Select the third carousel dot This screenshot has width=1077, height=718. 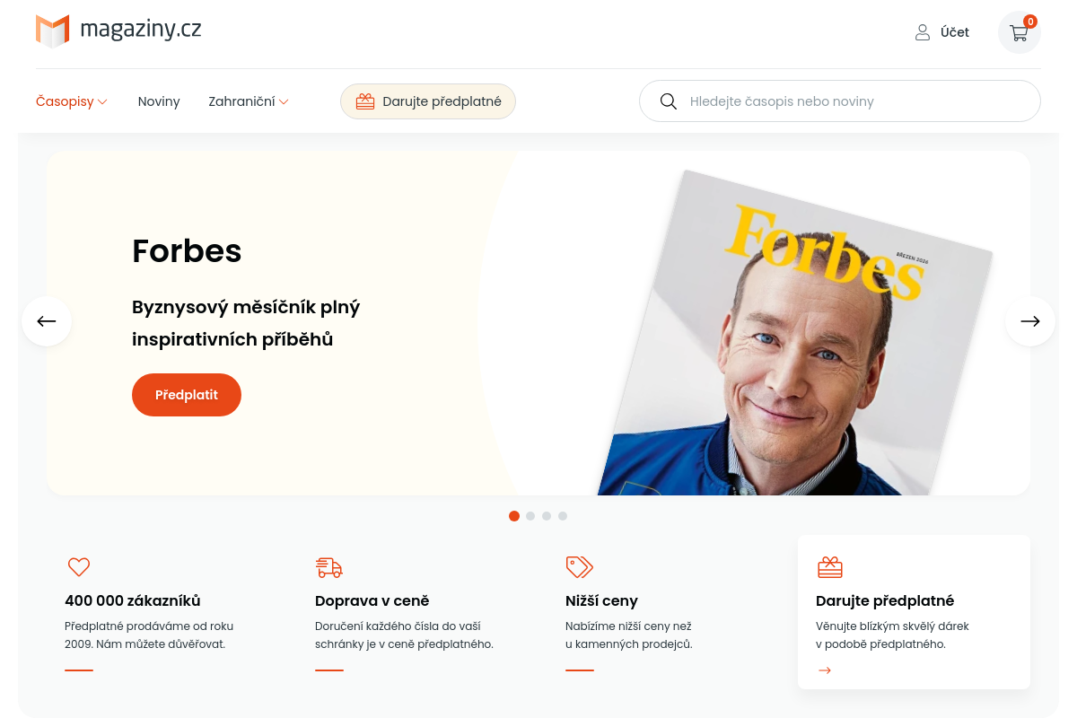(547, 516)
